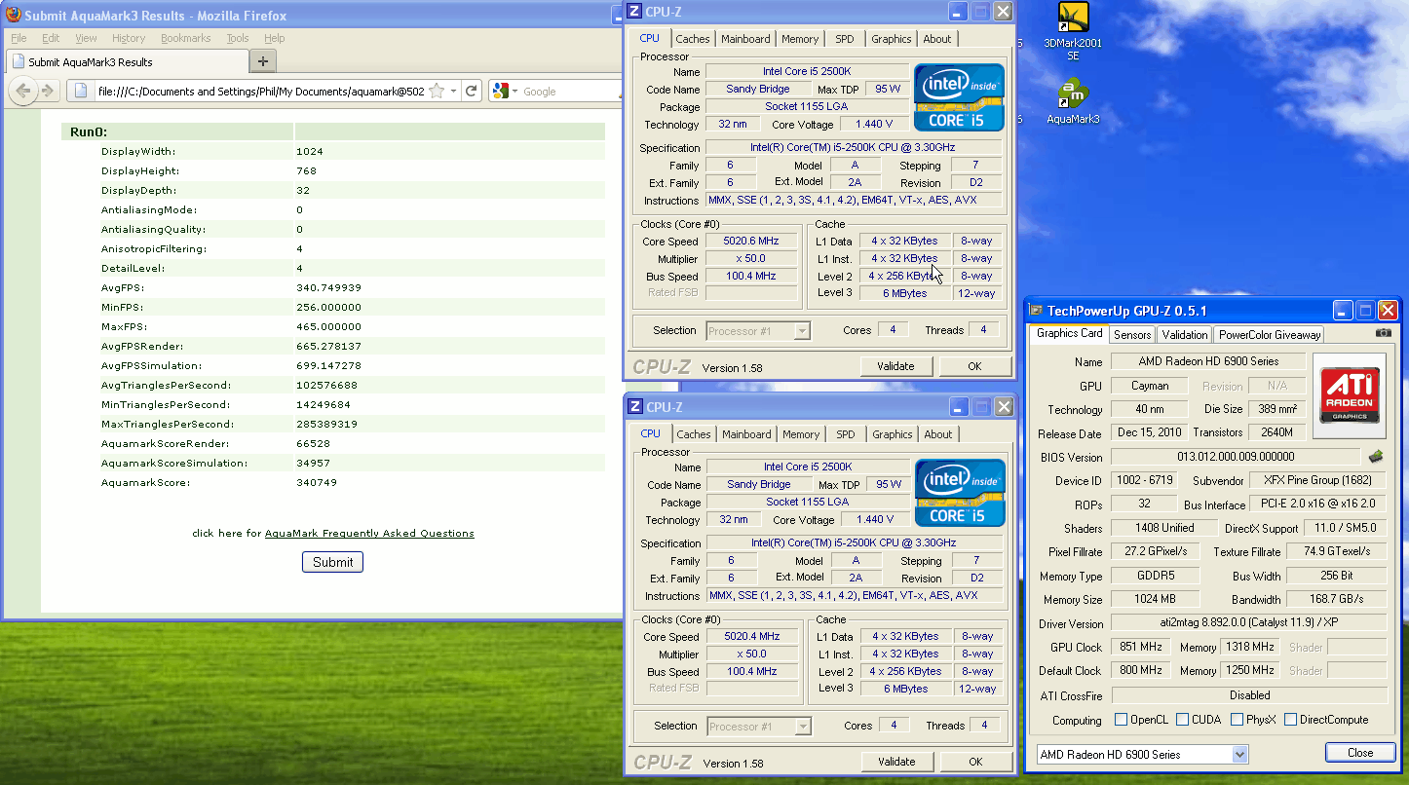Open the Firefox View menu
The height and width of the screenshot is (785, 1409).
coord(86,38)
